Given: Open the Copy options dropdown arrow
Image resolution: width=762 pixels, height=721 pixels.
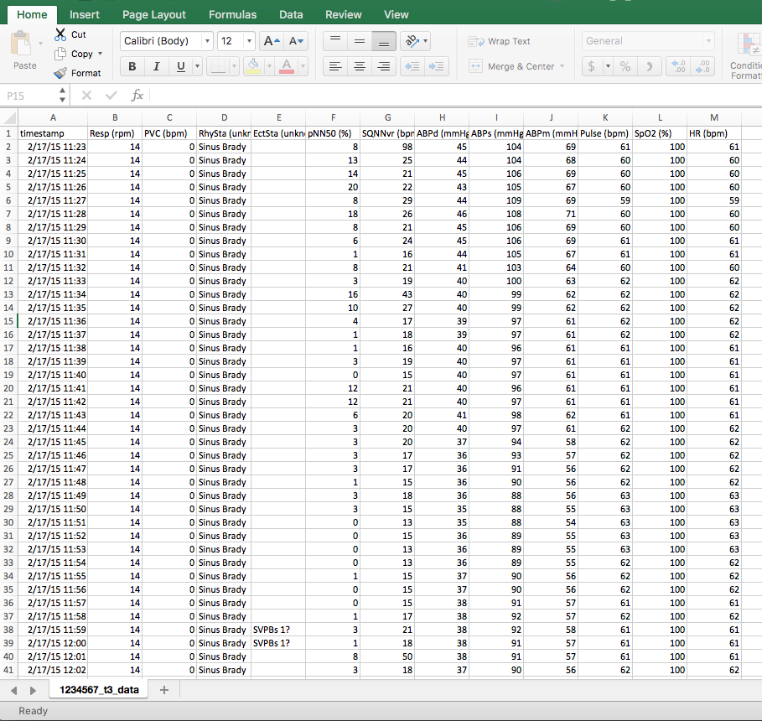Looking at the screenshot, I should (101, 54).
